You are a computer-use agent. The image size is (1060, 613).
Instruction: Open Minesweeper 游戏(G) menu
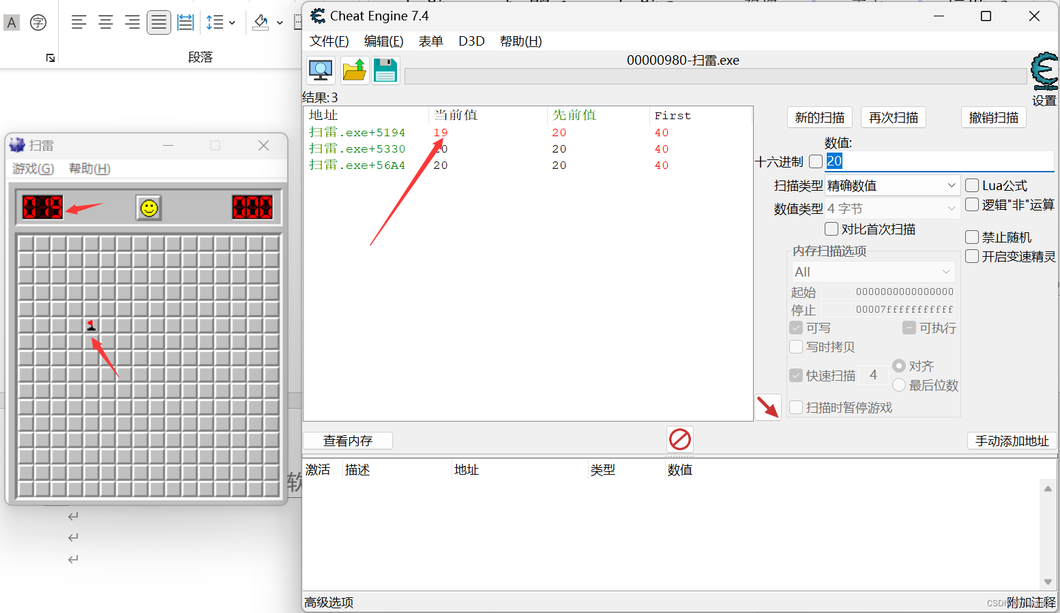coord(33,168)
